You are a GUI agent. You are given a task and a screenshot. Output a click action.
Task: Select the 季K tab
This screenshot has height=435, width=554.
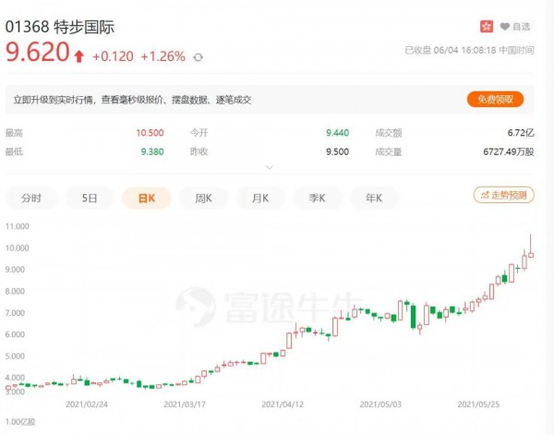click(x=317, y=199)
